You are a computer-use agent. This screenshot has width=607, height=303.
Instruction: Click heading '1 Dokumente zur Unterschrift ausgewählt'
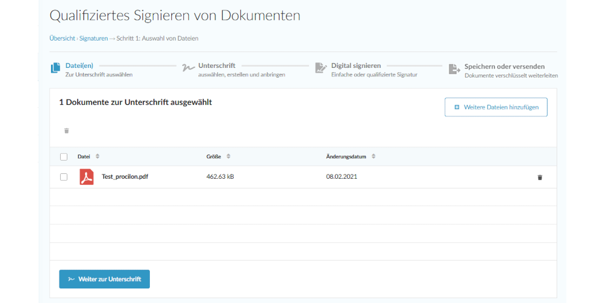point(135,103)
